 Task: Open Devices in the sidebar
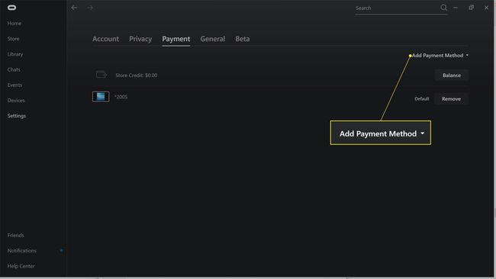(x=16, y=101)
